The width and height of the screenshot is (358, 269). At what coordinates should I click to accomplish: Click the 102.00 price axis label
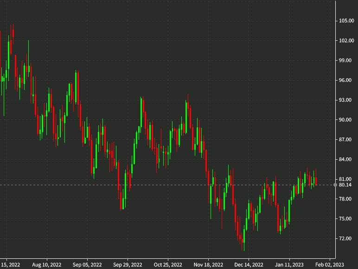tap(346, 41)
